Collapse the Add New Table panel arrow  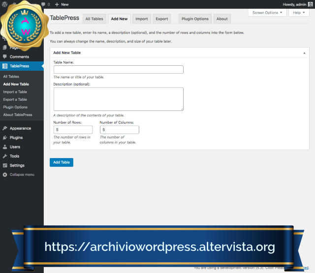[x=304, y=53]
